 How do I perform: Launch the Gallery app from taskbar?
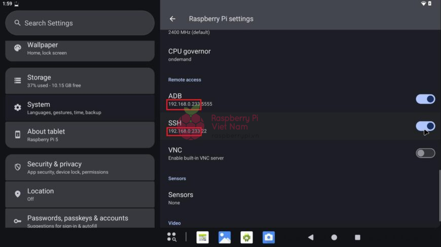click(x=225, y=237)
